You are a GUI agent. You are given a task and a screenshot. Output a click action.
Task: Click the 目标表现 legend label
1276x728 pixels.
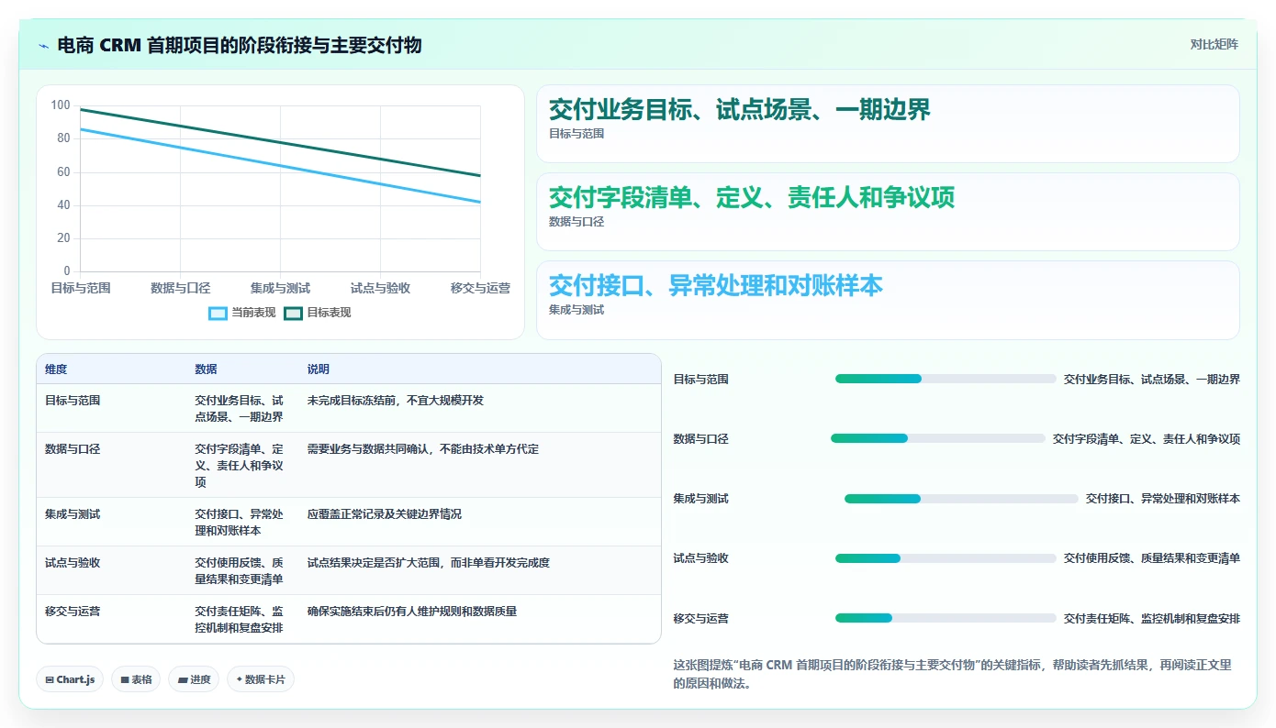point(329,314)
